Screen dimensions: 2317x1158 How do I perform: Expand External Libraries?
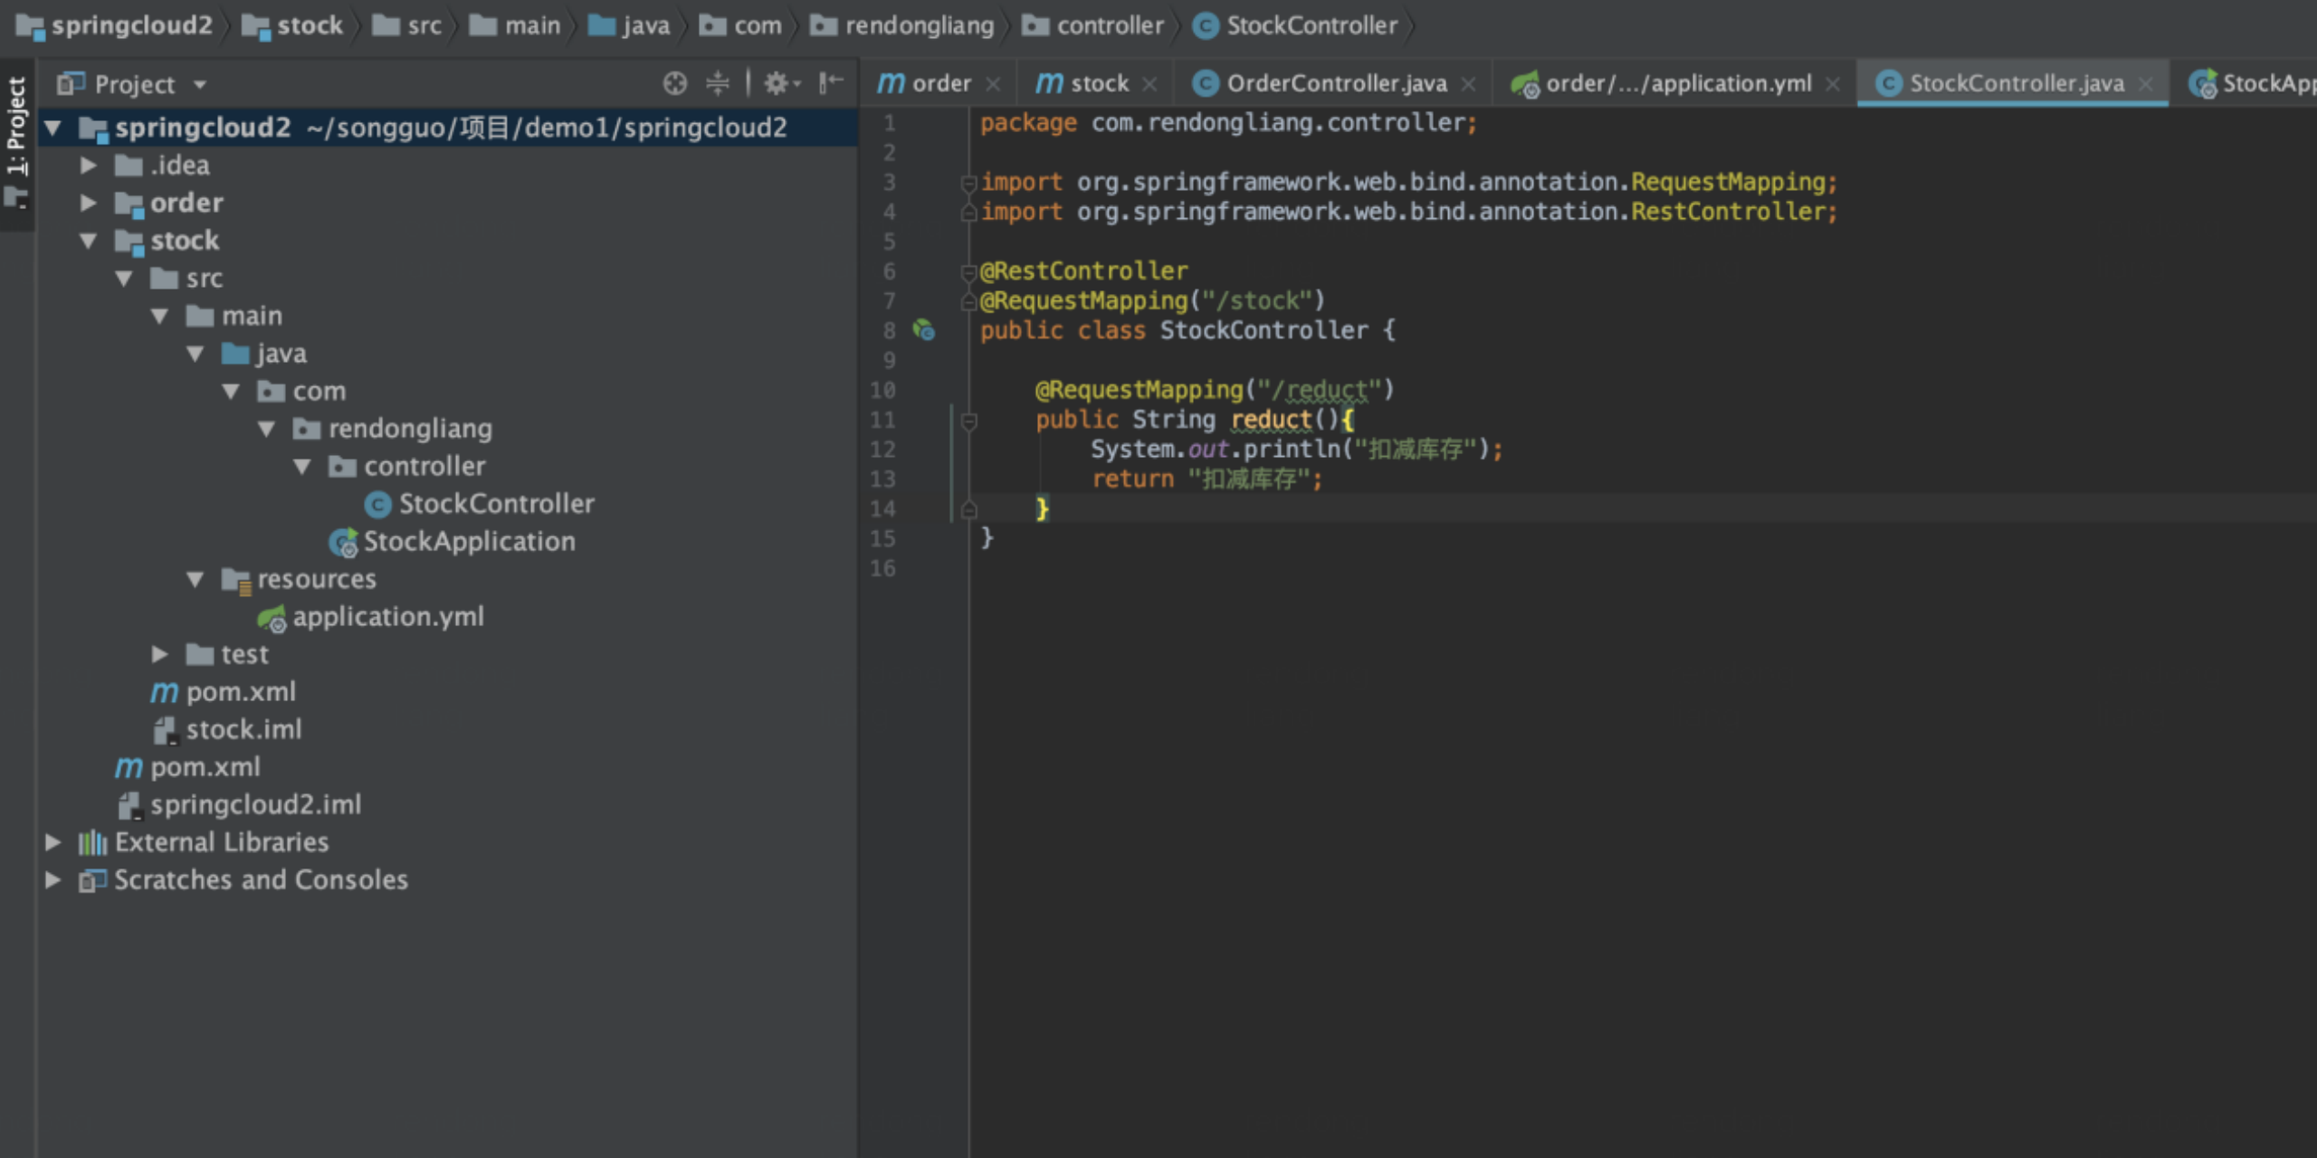(x=53, y=842)
